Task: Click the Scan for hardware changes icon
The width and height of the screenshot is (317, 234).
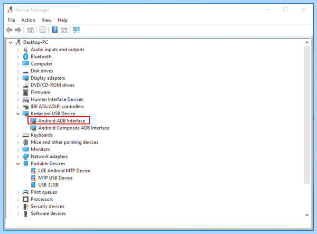Action: (x=77, y=30)
